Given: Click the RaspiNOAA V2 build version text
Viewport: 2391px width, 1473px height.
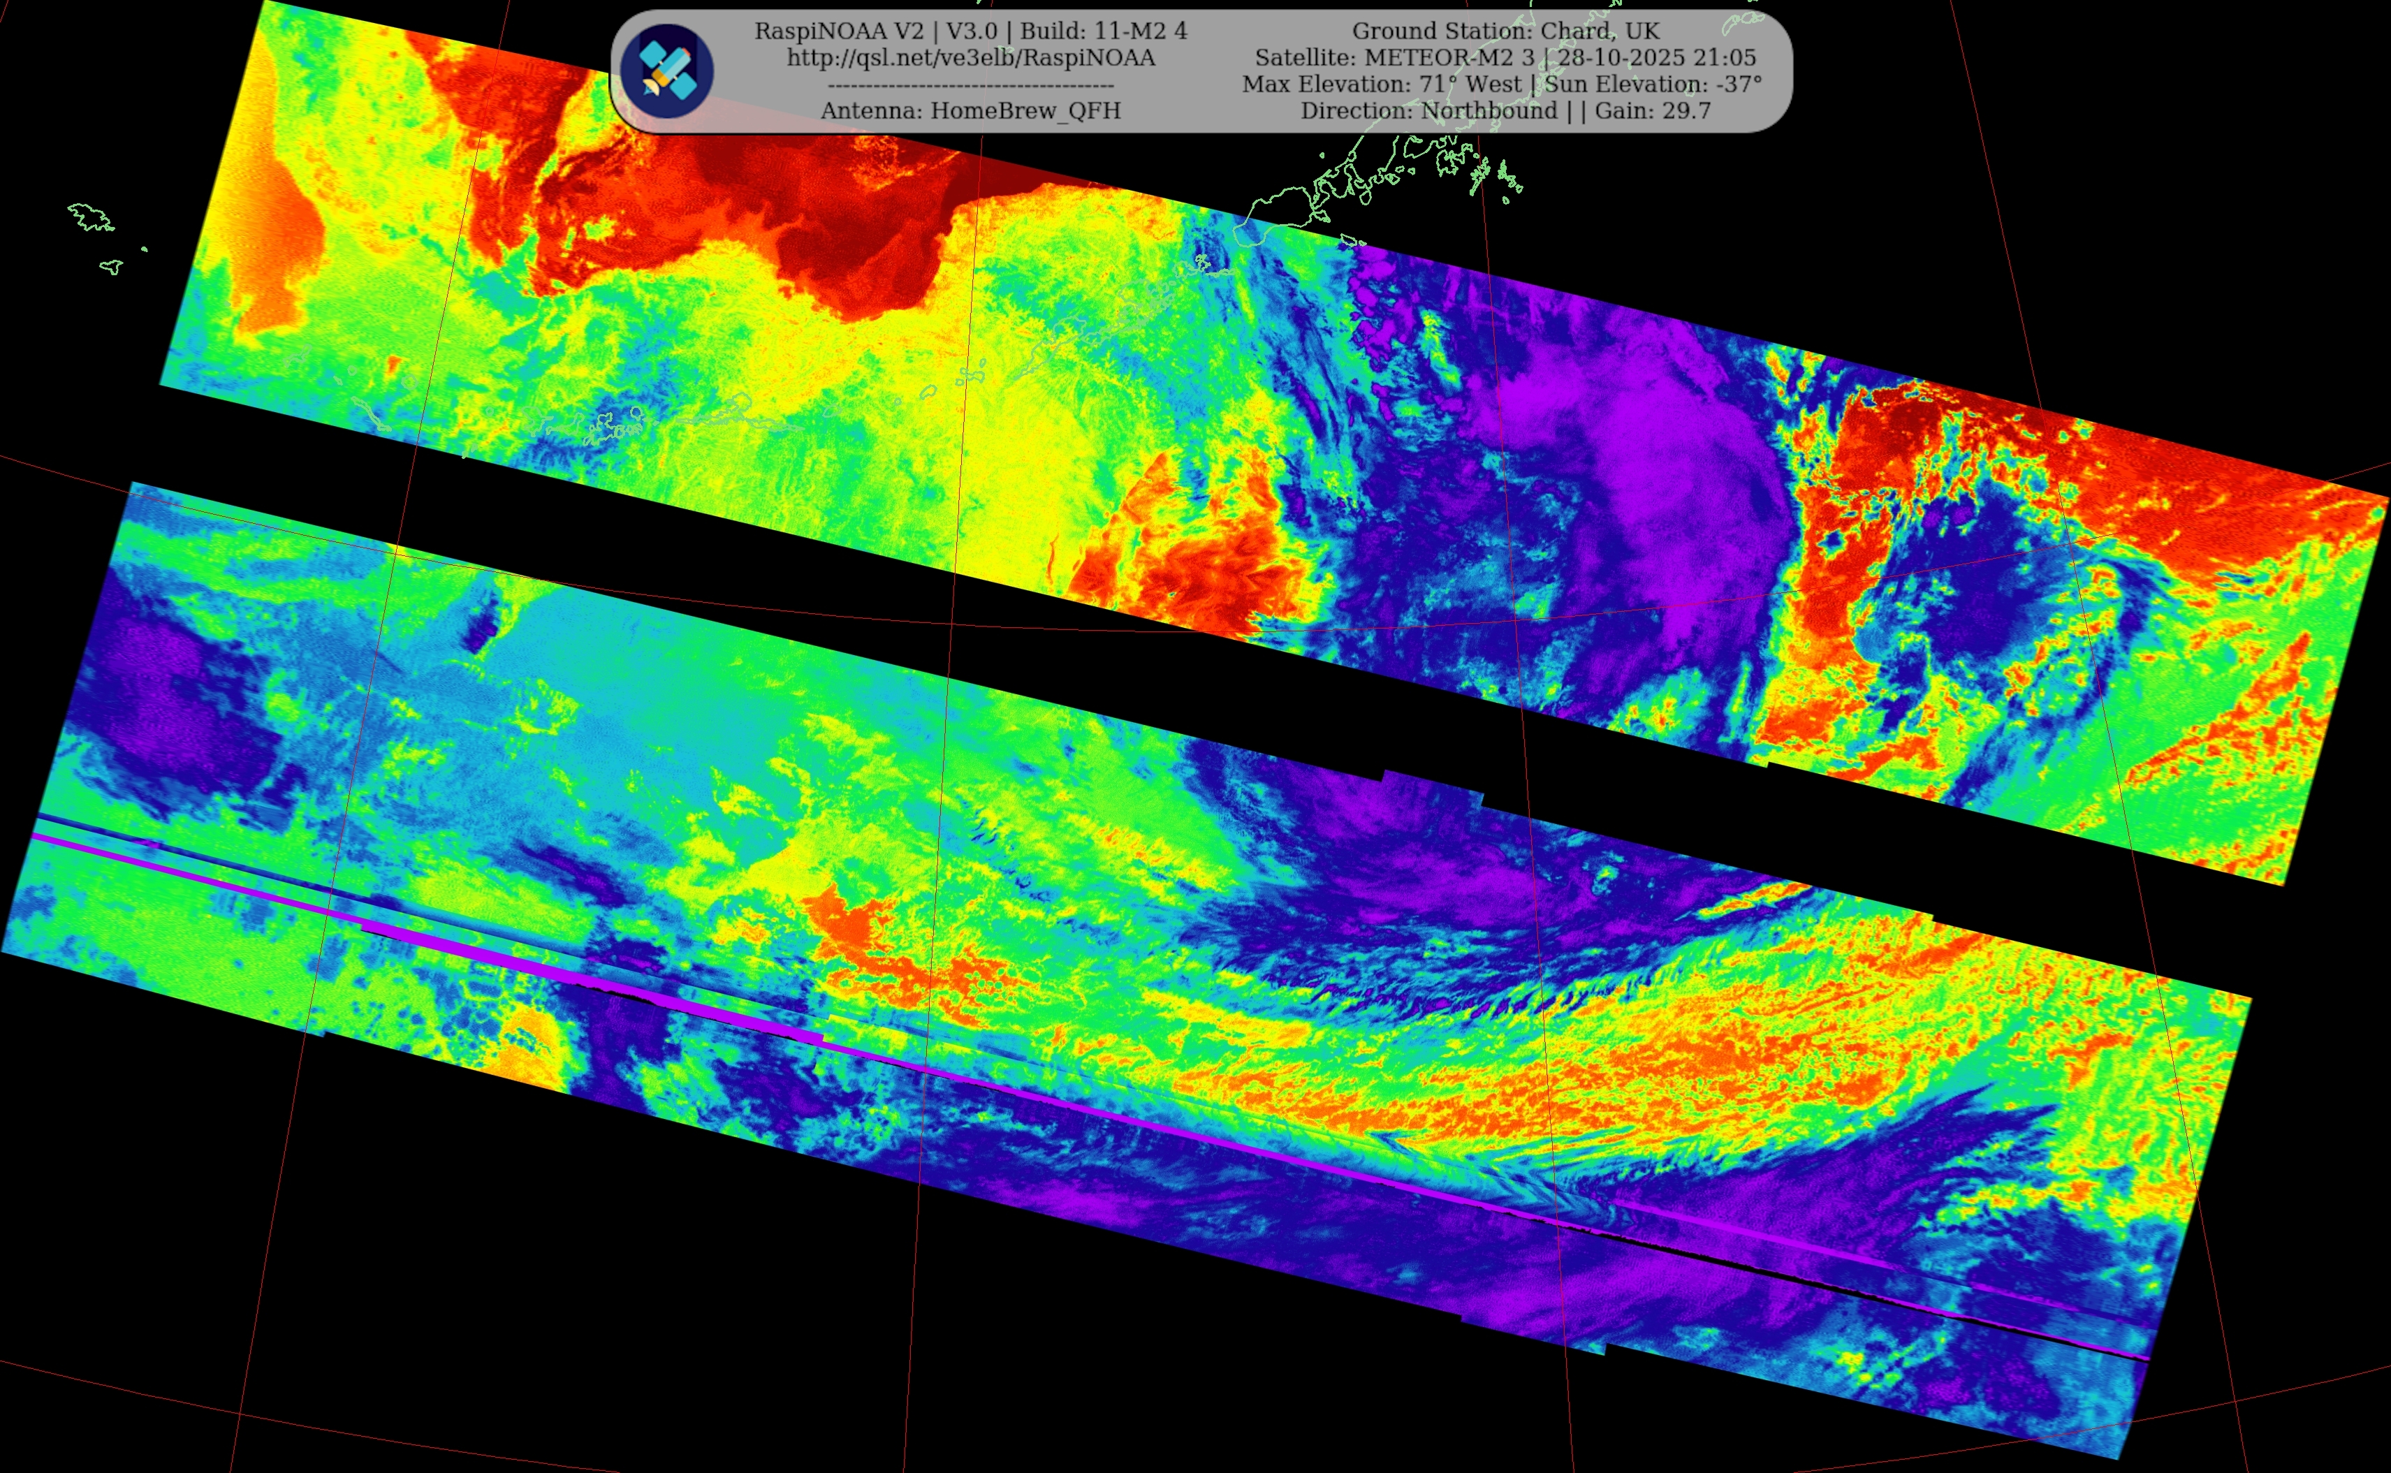Looking at the screenshot, I should 970,31.
